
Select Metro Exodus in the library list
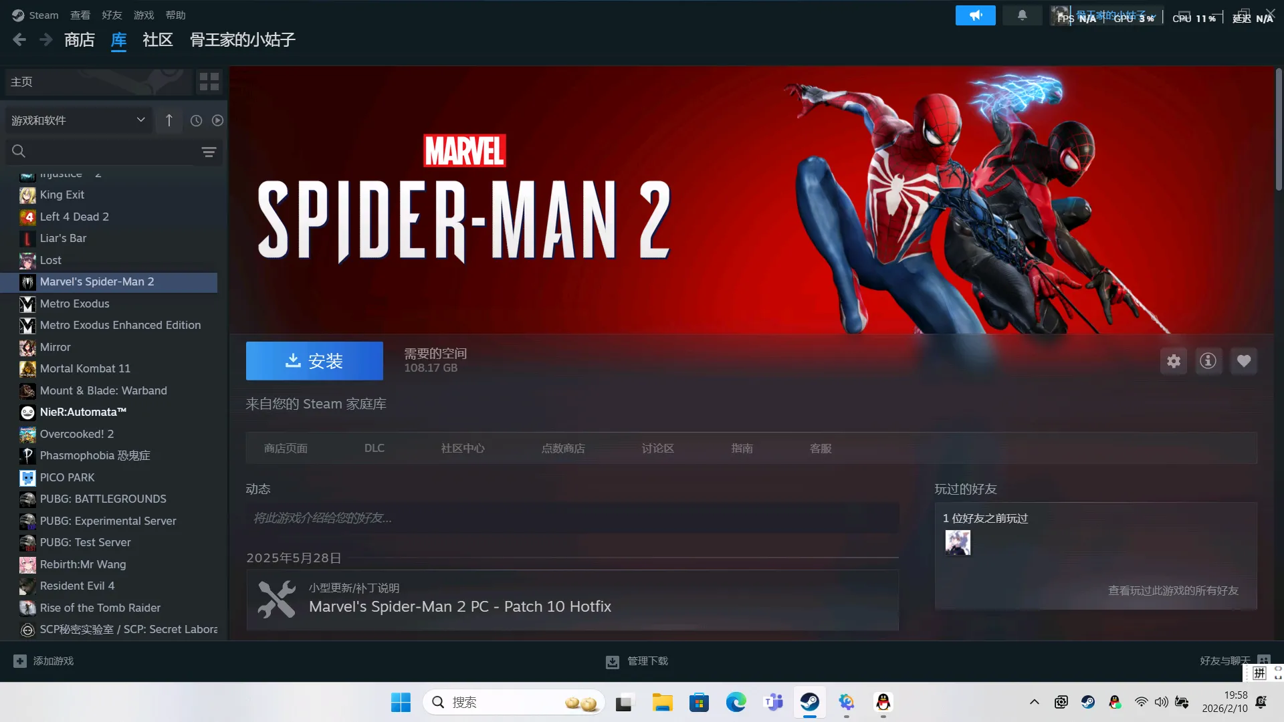[74, 304]
